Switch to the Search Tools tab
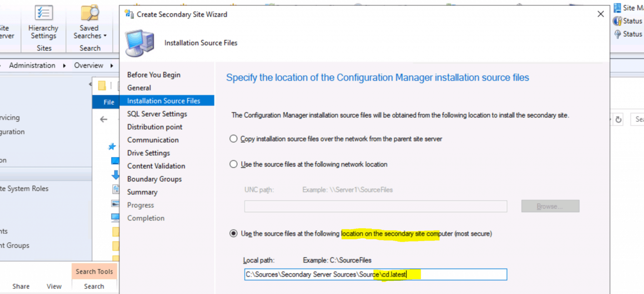Screen dimensions: 644x294 click(x=94, y=271)
